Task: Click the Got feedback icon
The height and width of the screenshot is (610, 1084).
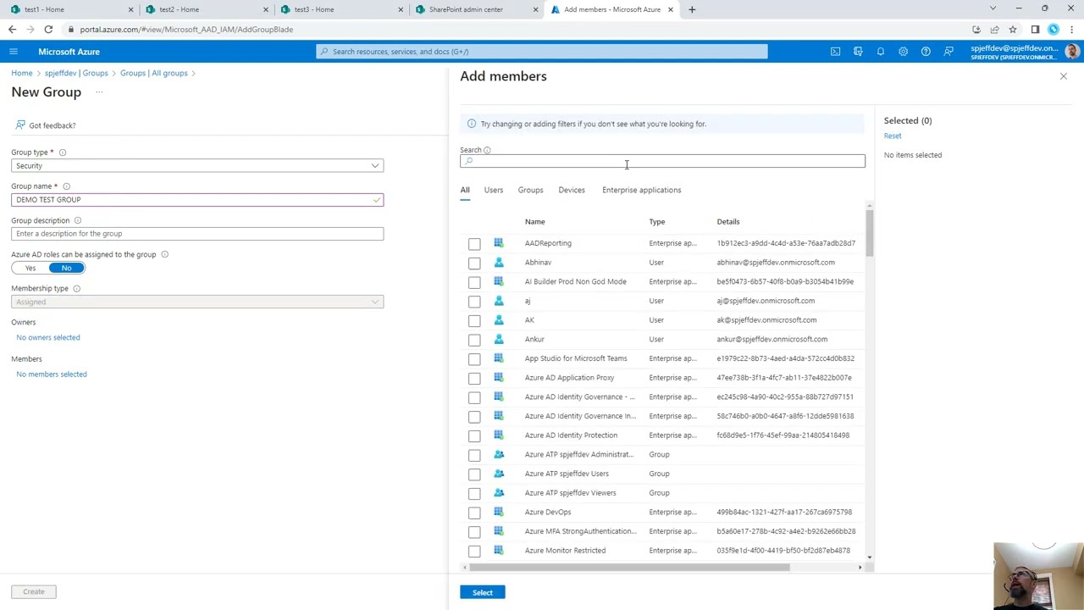Action: pyautogui.click(x=20, y=125)
